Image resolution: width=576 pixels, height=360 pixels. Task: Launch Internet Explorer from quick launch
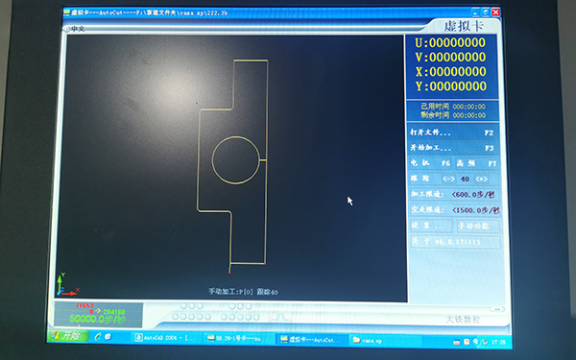(98, 337)
